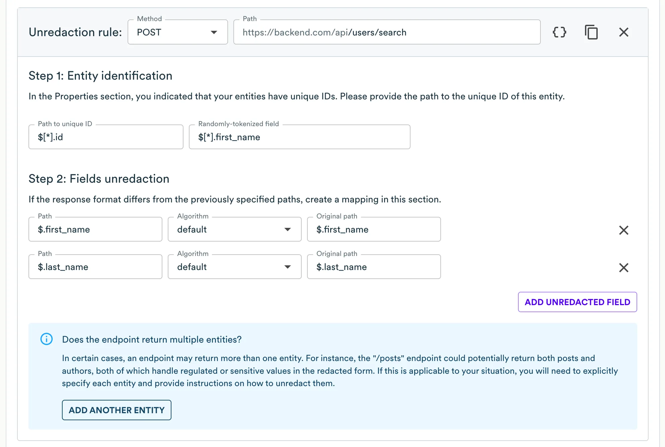
Task: Edit the first row Path input $.first_name
Action: [95, 230]
